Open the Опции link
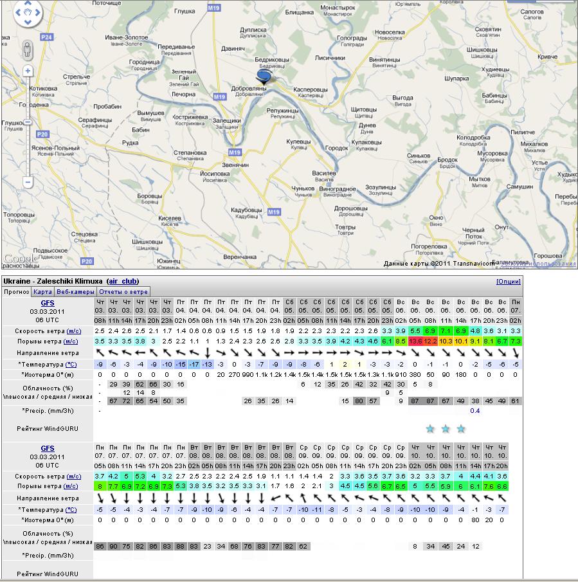The width and height of the screenshot is (578, 582). point(508,281)
